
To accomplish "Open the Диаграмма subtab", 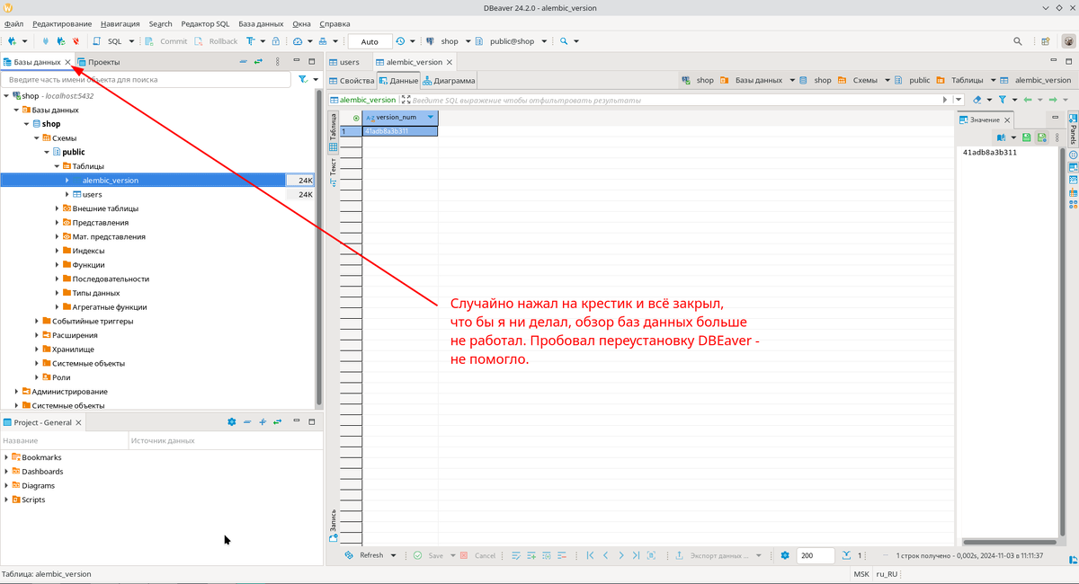I will [449, 80].
